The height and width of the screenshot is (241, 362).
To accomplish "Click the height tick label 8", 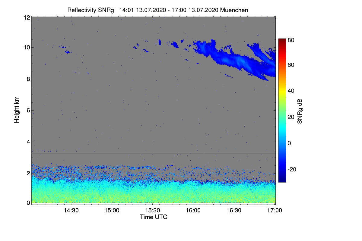I will coord(28,79).
